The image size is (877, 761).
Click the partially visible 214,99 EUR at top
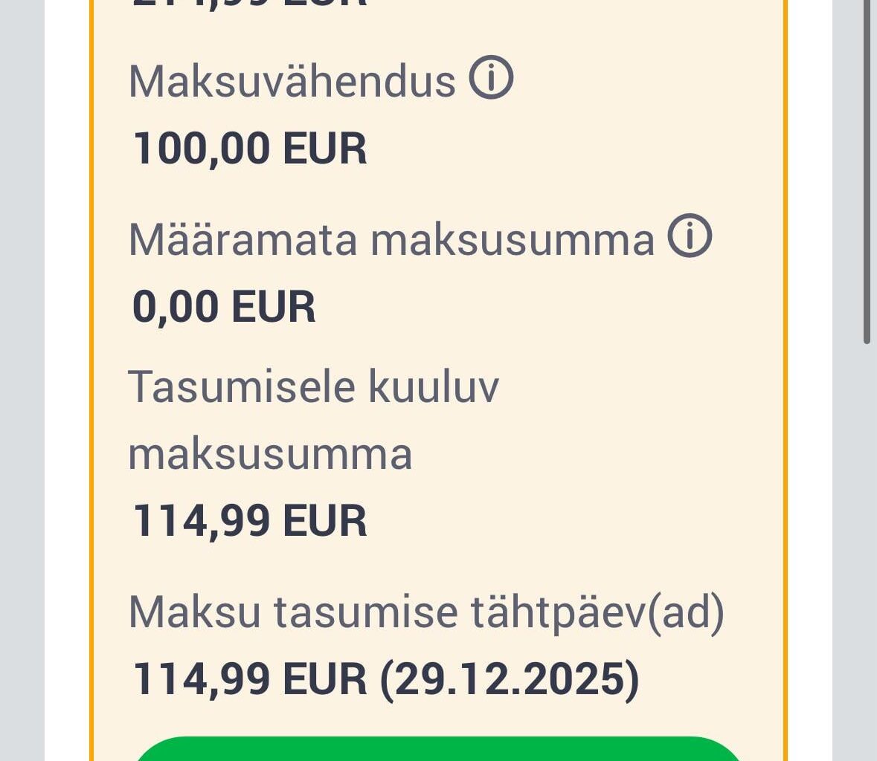point(245,6)
